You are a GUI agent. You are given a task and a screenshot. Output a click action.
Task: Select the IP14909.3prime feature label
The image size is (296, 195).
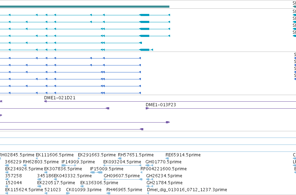pyautogui.click(x=78, y=162)
